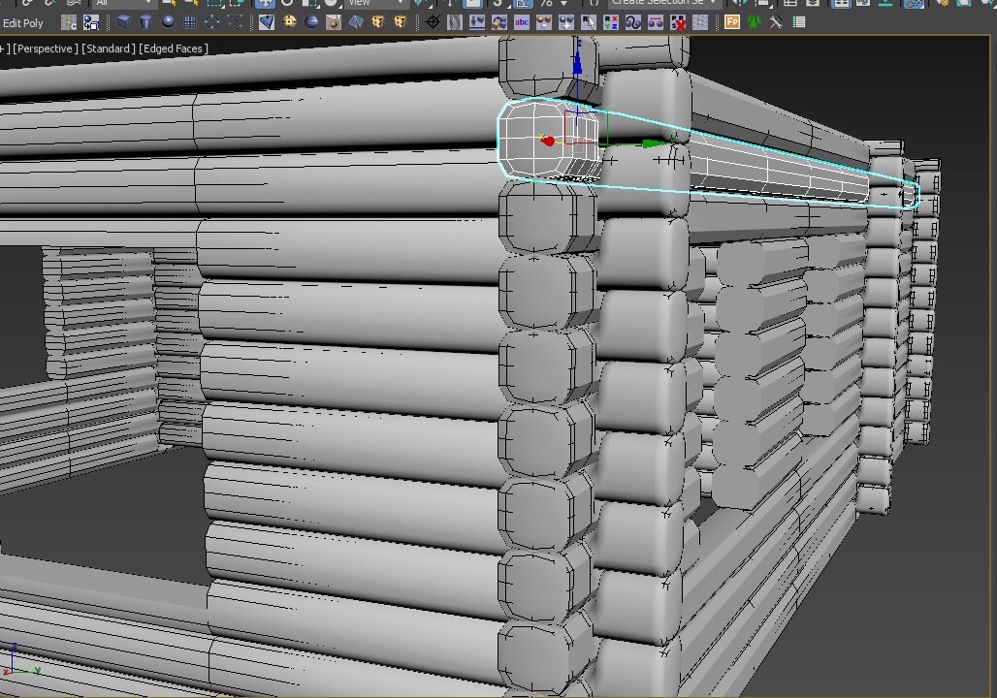Click the second yellow cube-array icon
The height and width of the screenshot is (698, 997).
click(x=401, y=22)
